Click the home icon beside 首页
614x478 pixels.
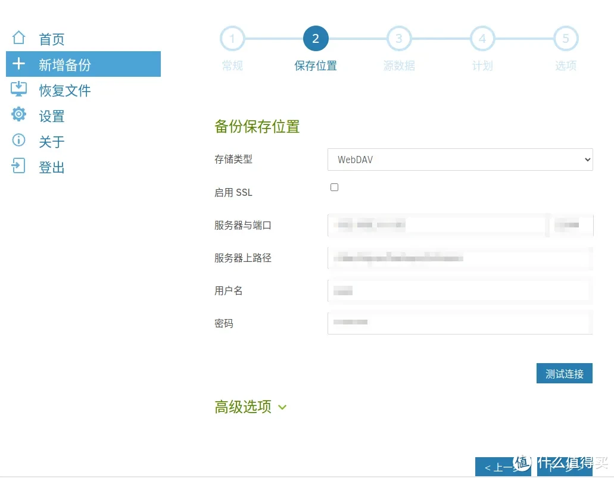pyautogui.click(x=18, y=38)
